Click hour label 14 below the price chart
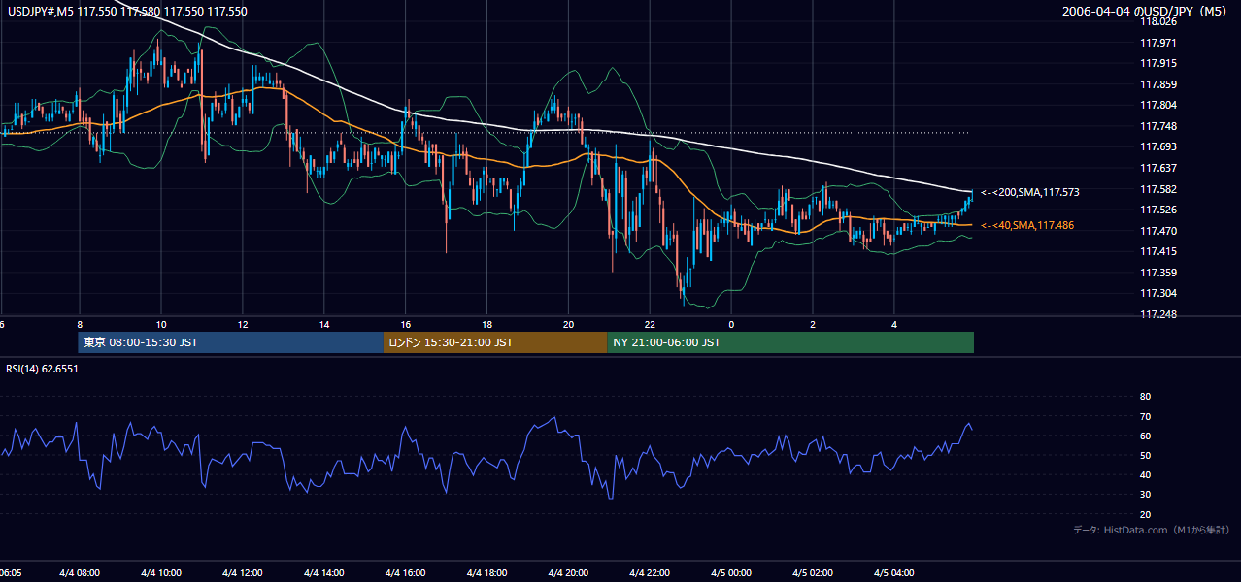Image resolution: width=1241 pixels, height=582 pixels. pos(324,324)
